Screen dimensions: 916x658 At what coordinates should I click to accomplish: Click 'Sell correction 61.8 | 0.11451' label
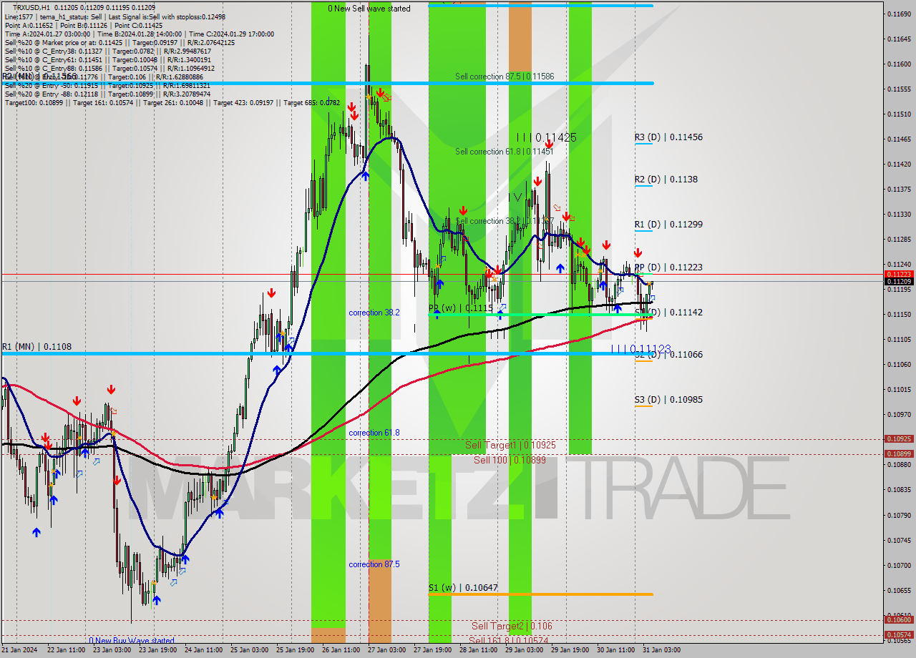(505, 152)
